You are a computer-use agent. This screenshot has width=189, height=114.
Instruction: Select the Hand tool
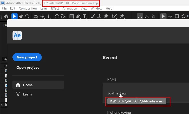[x=21, y=16]
